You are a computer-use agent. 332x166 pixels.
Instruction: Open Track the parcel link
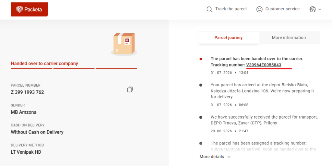point(231,9)
